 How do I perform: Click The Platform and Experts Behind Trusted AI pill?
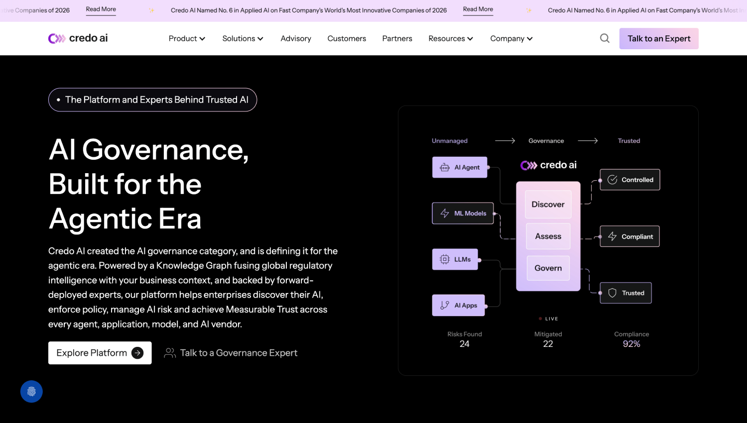[152, 100]
